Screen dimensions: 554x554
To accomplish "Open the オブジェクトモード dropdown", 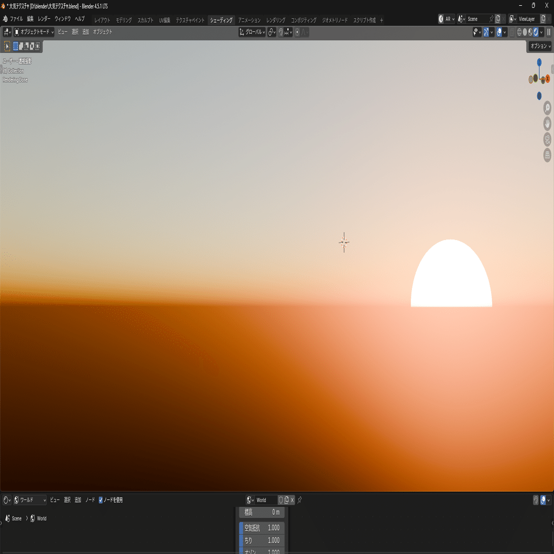I will tap(34, 32).
